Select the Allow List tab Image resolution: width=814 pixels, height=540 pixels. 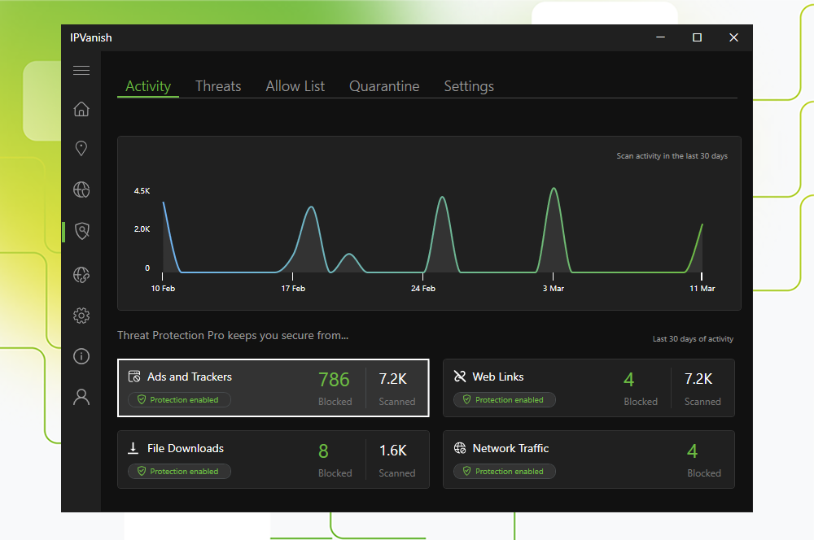(x=295, y=85)
